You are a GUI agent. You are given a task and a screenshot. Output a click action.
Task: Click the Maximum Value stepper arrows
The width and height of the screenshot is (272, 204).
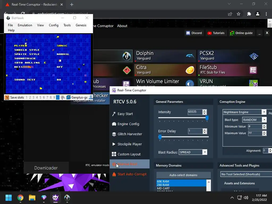click(264, 133)
